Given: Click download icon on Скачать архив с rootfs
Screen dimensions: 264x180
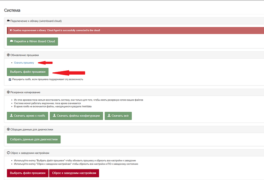Looking at the screenshot, I should click(11, 116).
